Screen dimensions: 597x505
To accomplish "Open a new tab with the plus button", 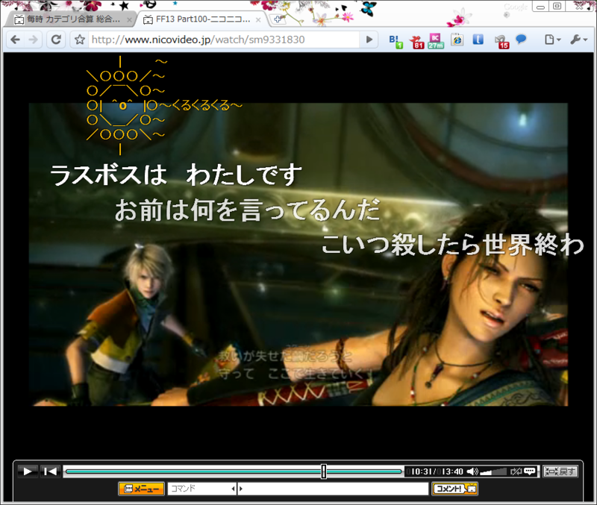I will click(x=278, y=19).
